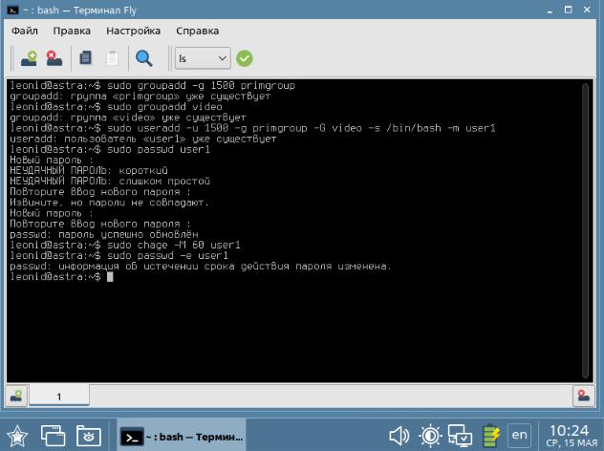Select terminal tab 1
This screenshot has height=451, width=604.
coord(59,396)
